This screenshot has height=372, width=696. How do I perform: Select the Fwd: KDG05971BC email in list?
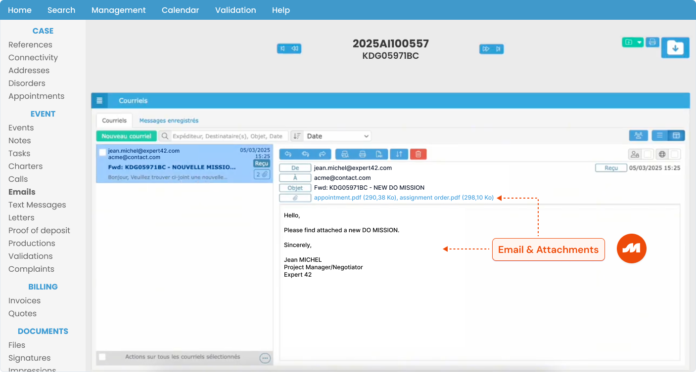pyautogui.click(x=184, y=164)
